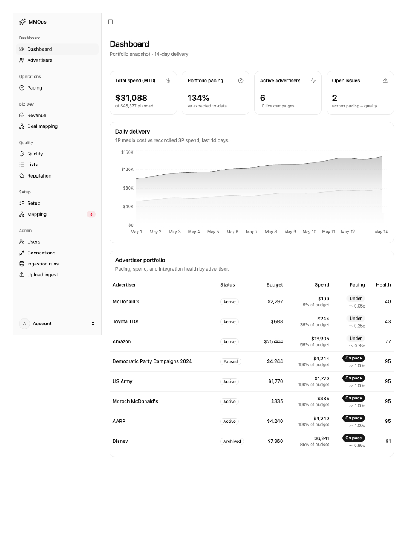Click the Setup checklist icon
The height and width of the screenshot is (537, 415).
pos(22,203)
